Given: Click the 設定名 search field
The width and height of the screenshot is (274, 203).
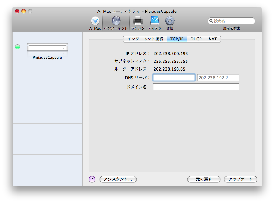Looking at the screenshot, I should (x=231, y=21).
